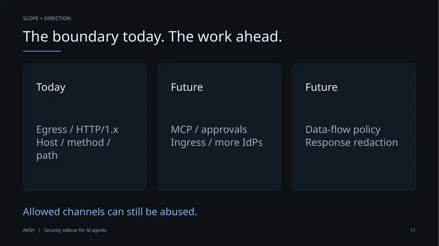The height and width of the screenshot is (246, 439).
Task: Select the Ingress / more IdPs line
Action: (216, 142)
